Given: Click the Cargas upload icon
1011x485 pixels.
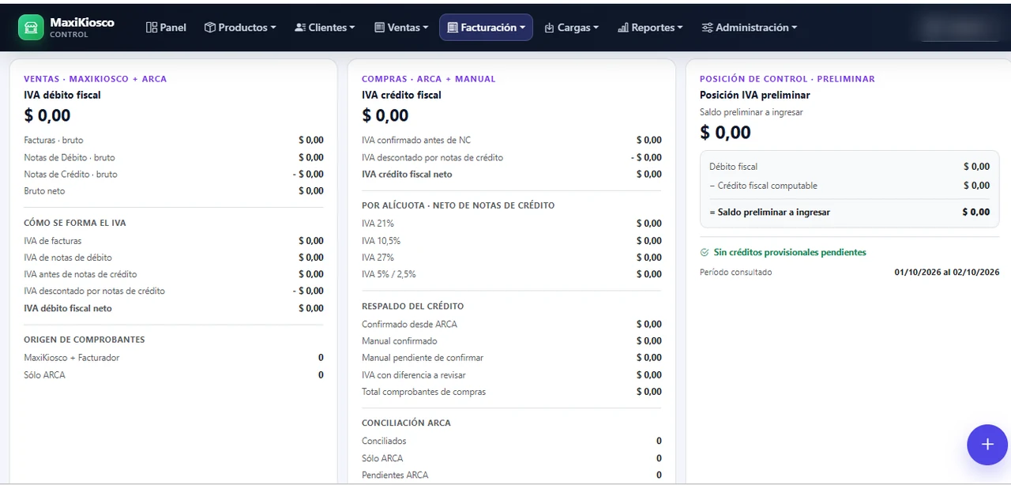Looking at the screenshot, I should pos(550,28).
